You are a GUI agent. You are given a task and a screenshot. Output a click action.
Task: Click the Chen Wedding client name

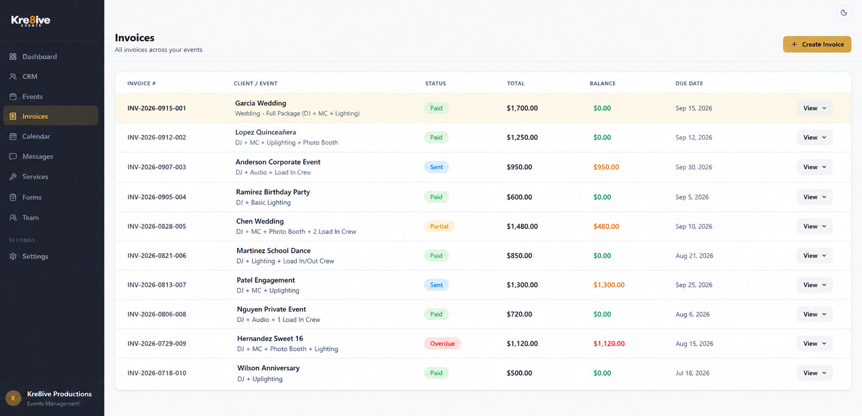coord(260,221)
